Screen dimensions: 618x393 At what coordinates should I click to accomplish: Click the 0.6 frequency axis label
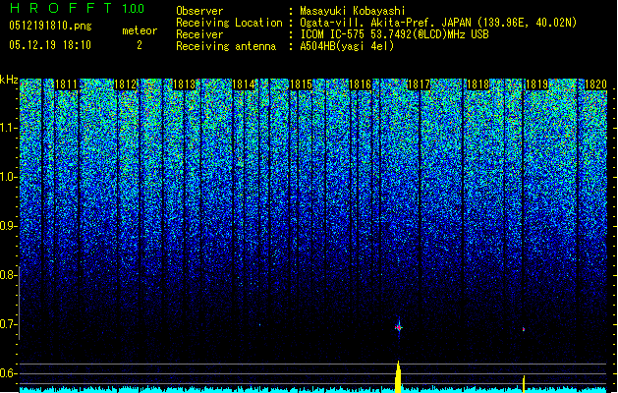(x=8, y=373)
